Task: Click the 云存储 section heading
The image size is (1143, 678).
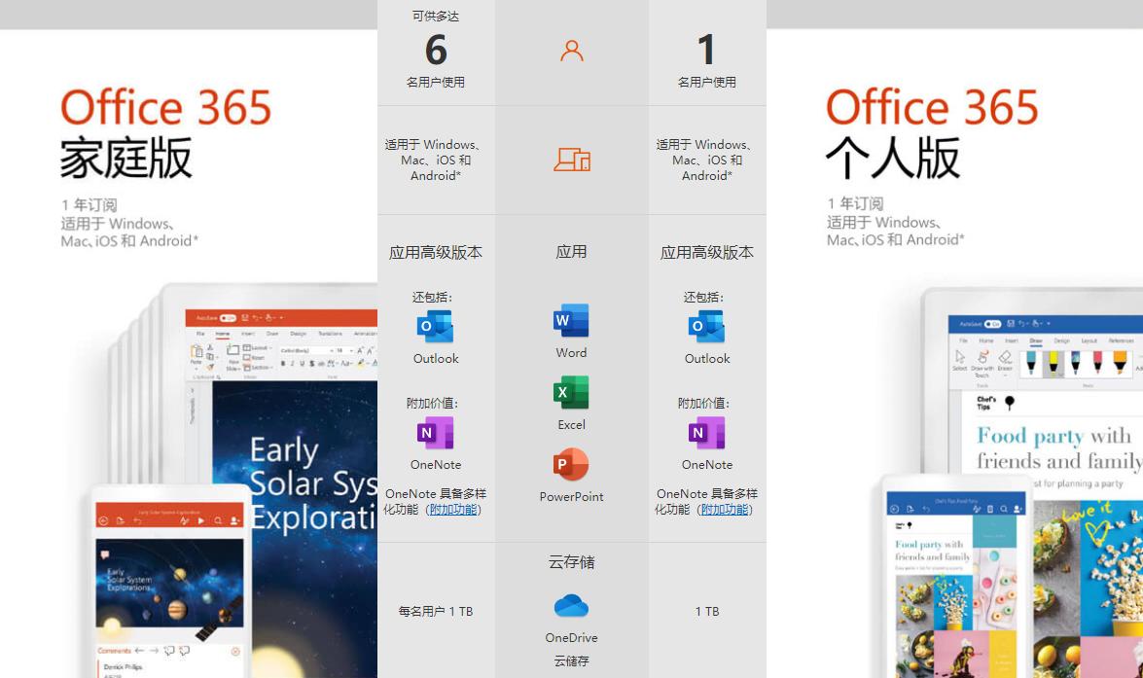Action: tap(572, 562)
